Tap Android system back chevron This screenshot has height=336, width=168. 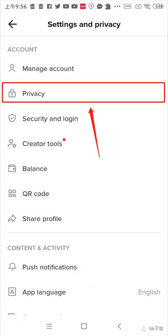tap(119, 326)
